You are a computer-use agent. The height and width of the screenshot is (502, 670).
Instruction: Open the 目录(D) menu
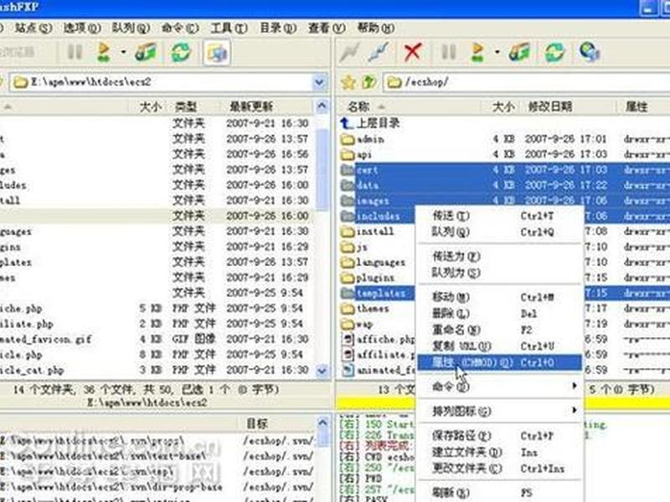click(278, 28)
